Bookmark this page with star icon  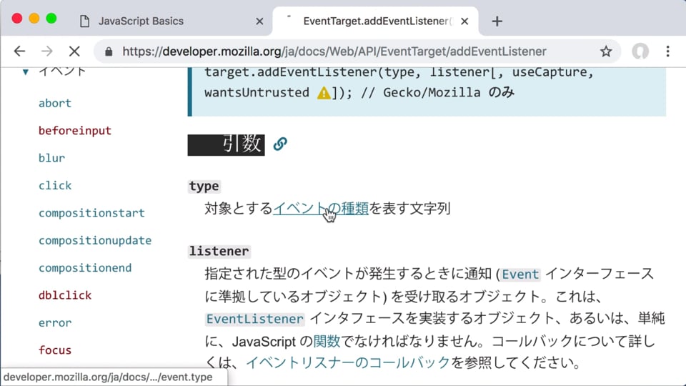(606, 51)
